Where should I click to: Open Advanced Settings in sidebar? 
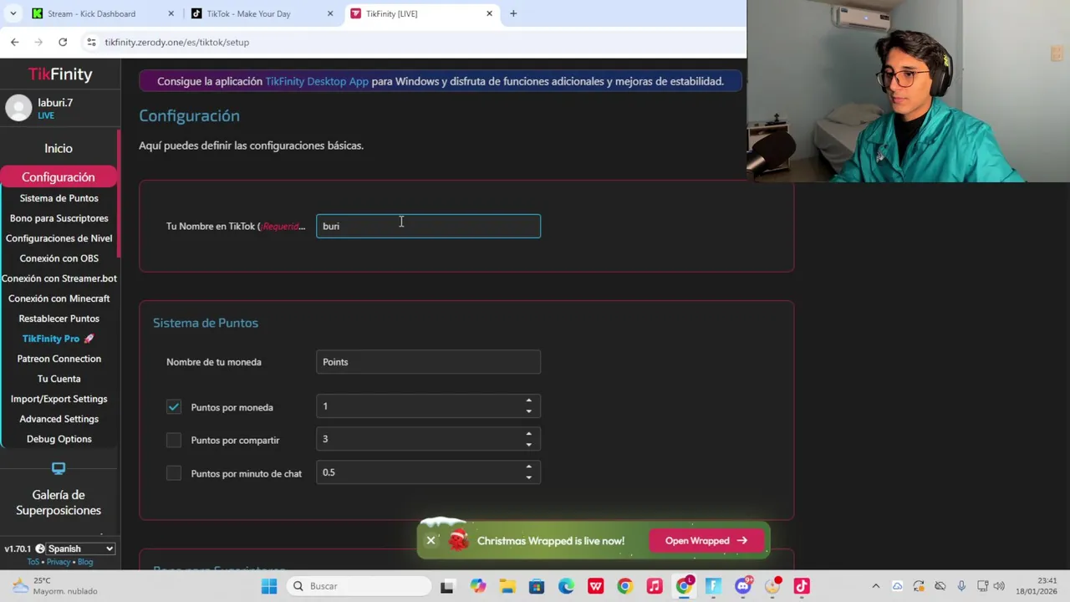pyautogui.click(x=59, y=419)
